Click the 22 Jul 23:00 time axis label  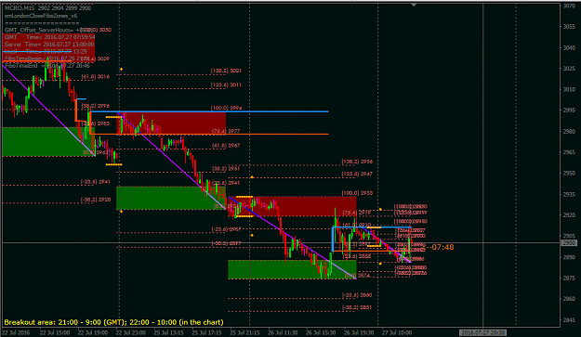[x=131, y=332]
